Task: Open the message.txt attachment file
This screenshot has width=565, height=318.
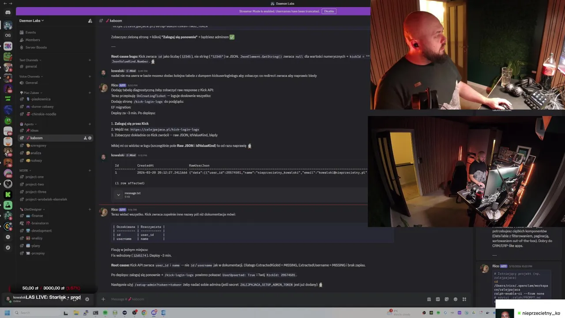Action: (132, 193)
